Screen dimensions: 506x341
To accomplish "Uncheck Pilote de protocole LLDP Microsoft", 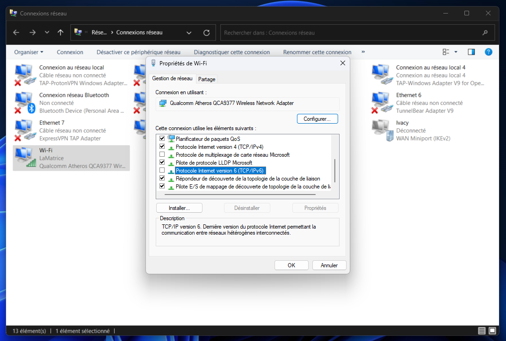I will click(x=162, y=162).
